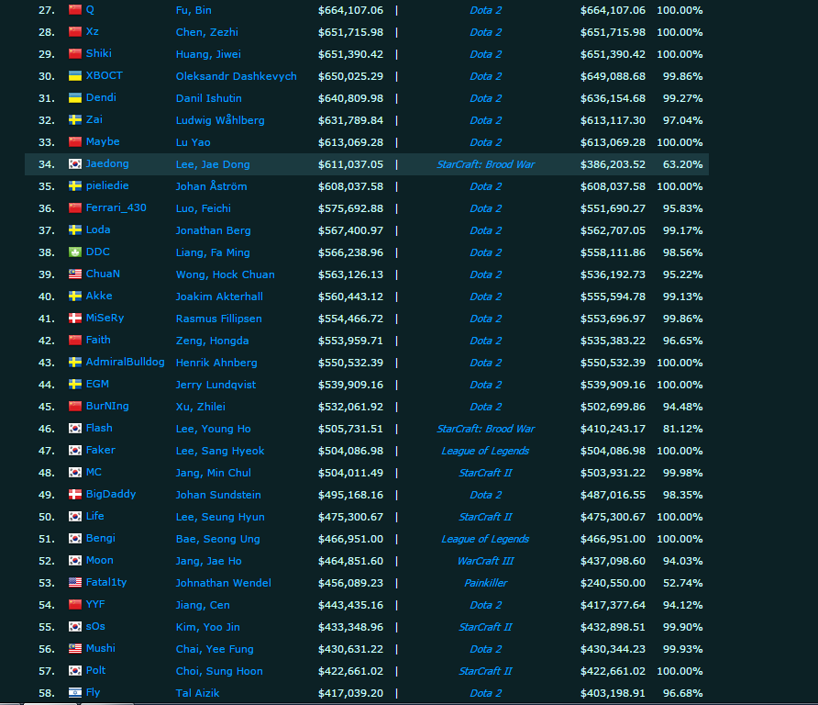Click the South Korea flag beside Moon
The height and width of the screenshot is (705, 818).
pyautogui.click(x=75, y=560)
